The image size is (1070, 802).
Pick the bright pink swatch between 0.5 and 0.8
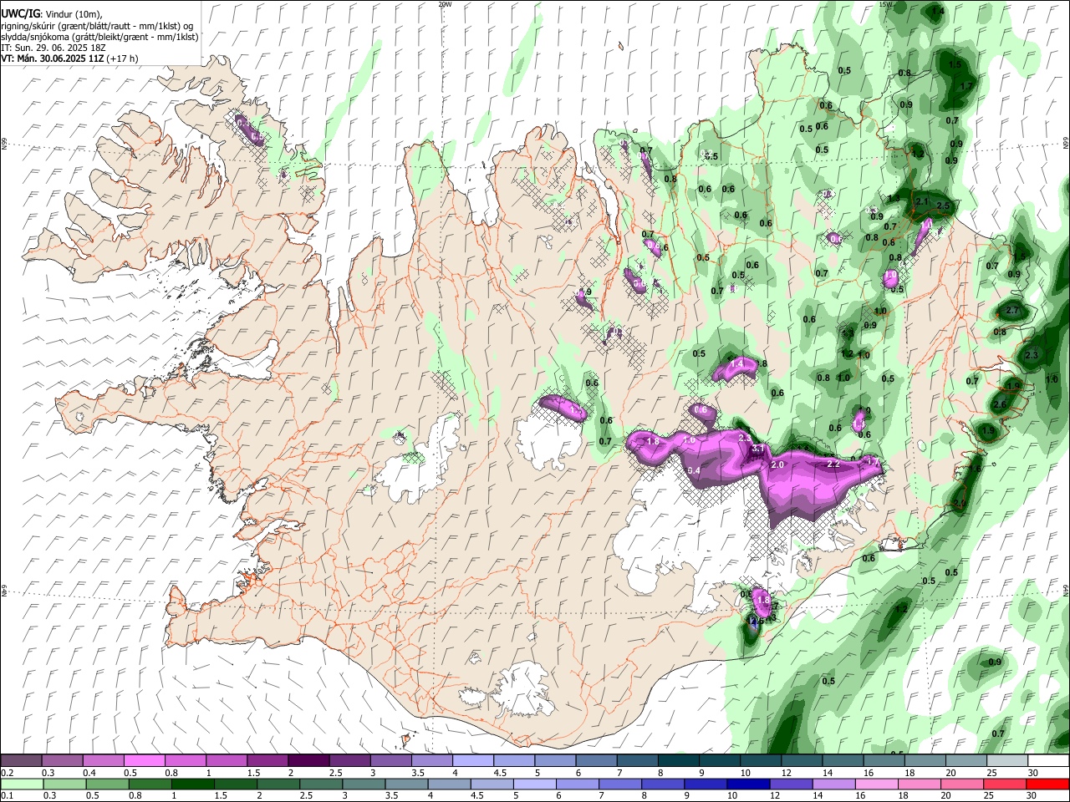click(144, 761)
